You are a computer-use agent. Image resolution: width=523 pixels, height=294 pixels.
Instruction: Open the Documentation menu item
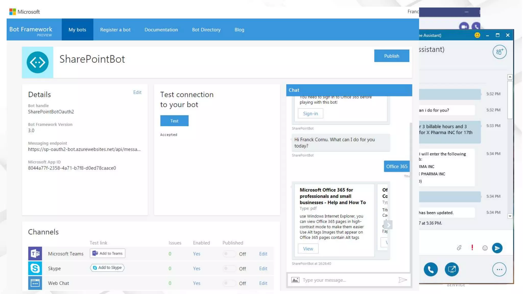point(161,30)
